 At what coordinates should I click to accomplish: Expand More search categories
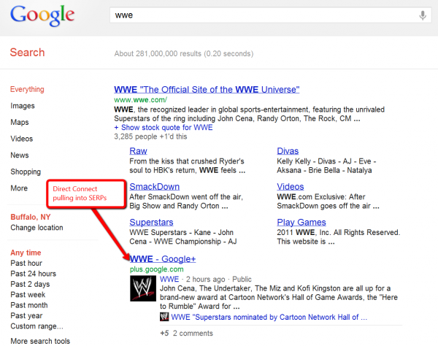(19, 188)
